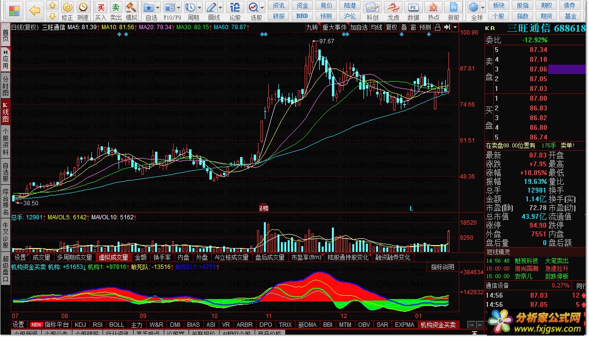Open dropdown arrow next to 选股
589x337 pixels.
[x=262, y=8]
